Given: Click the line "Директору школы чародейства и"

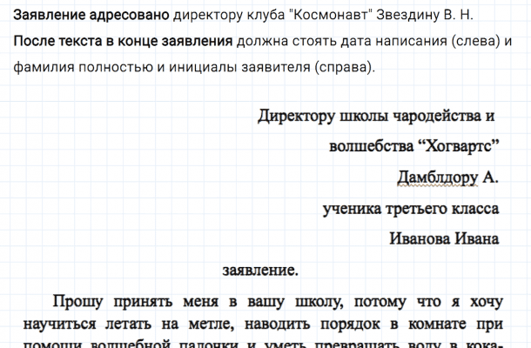Looking at the screenshot, I should (376, 116).
